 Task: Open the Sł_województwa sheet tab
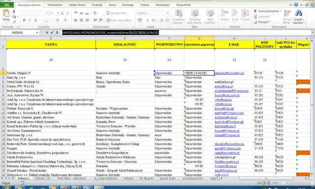click(105, 178)
